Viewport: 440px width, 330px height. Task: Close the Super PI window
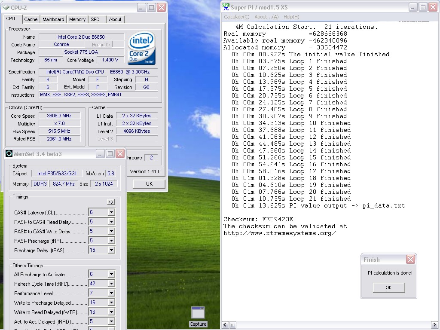[433, 7]
